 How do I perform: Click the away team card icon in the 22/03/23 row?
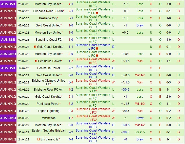point(97,56)
